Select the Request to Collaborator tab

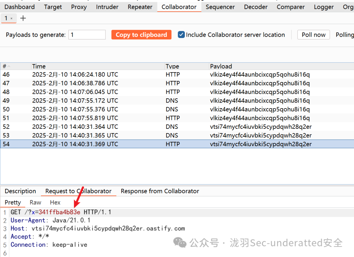click(78, 191)
